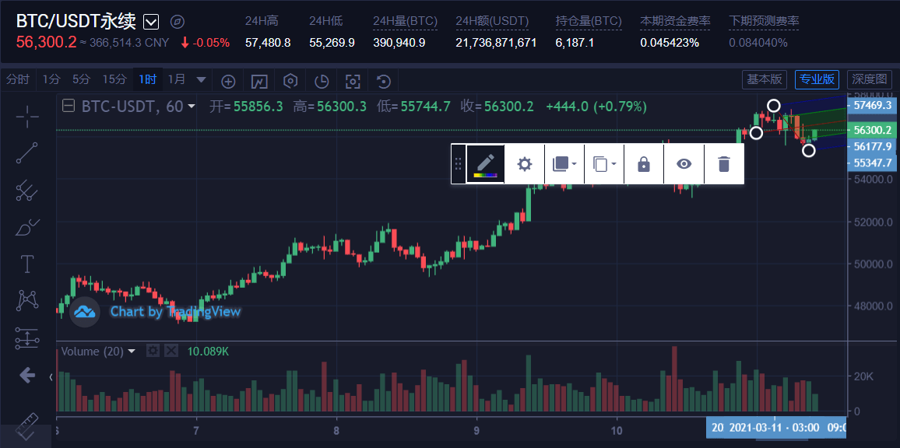Open drawing settings gear in floating toolbar
Image resolution: width=900 pixels, height=448 pixels.
(525, 164)
